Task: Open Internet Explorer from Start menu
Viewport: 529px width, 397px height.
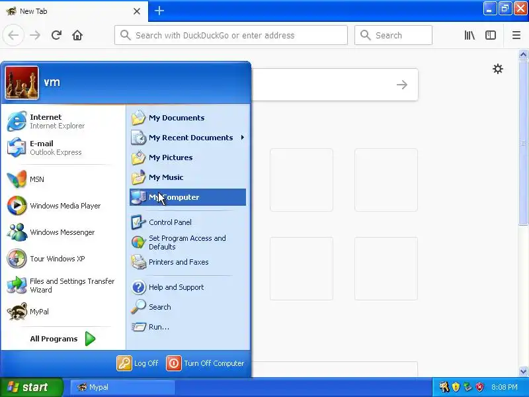Action: [63, 121]
